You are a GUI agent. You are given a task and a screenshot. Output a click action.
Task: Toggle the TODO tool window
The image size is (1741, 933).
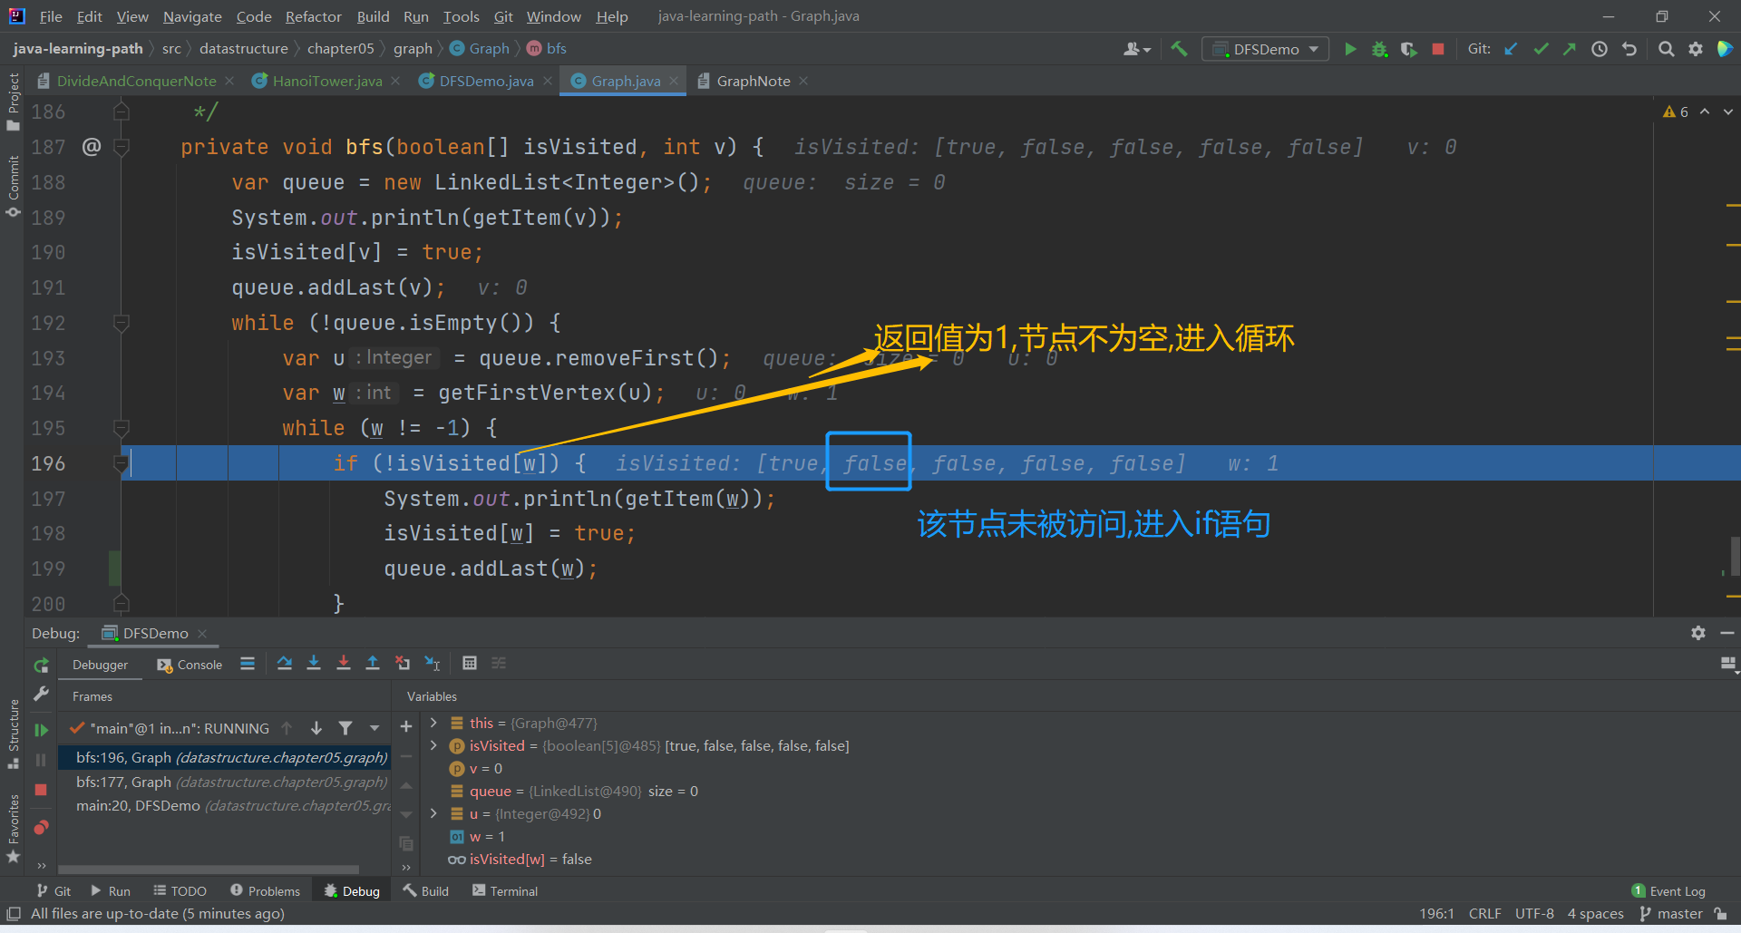pyautogui.click(x=180, y=891)
